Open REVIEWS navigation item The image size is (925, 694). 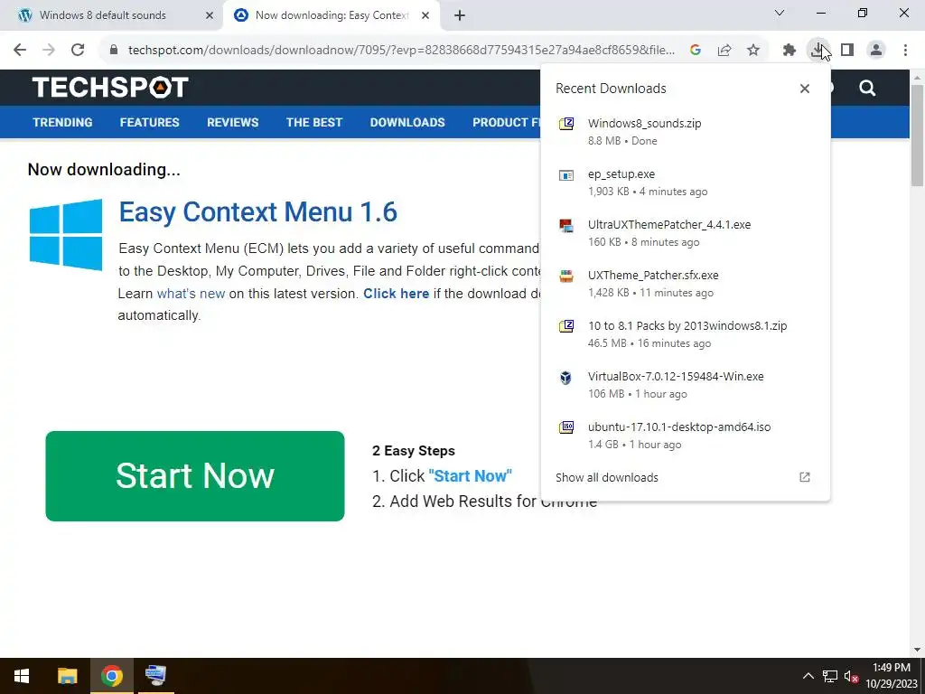click(x=232, y=122)
